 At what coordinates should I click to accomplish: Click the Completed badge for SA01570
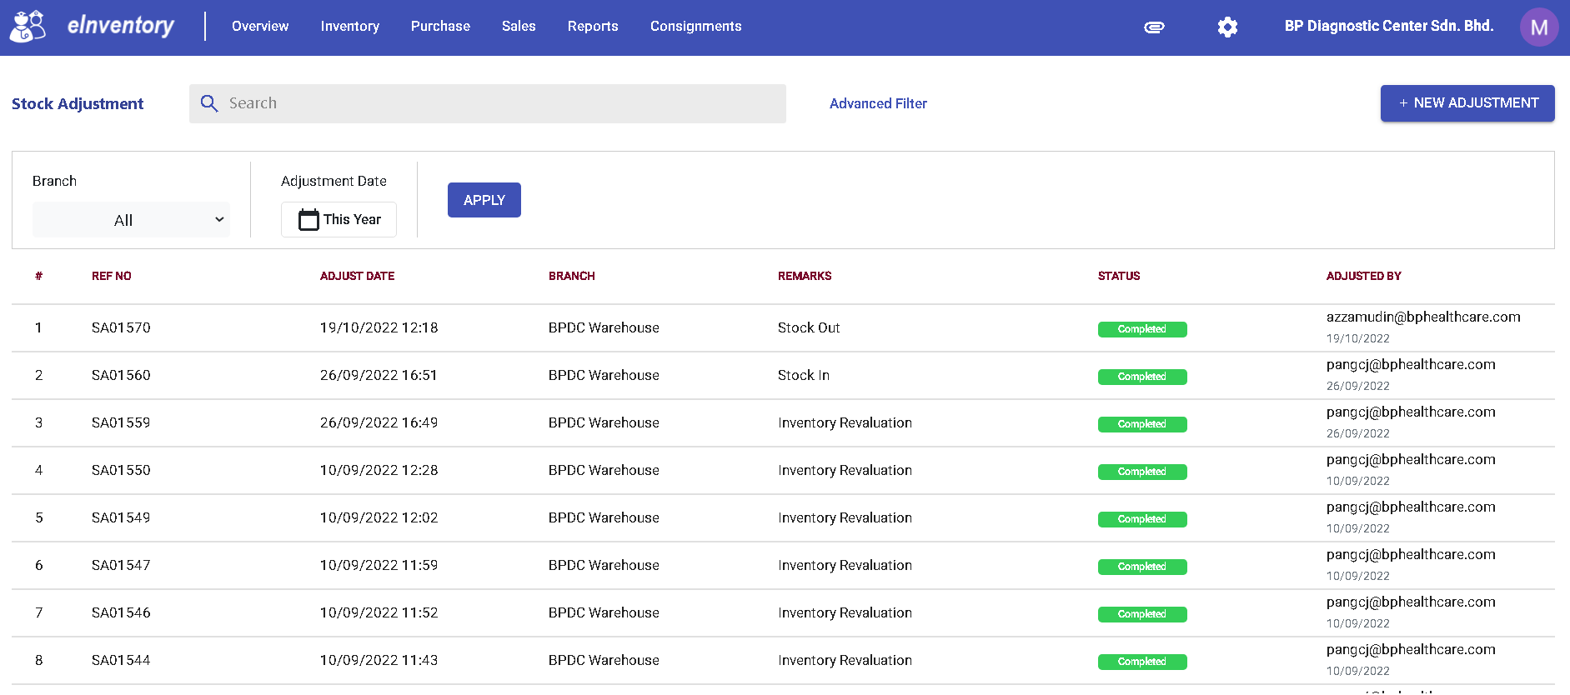(x=1142, y=329)
